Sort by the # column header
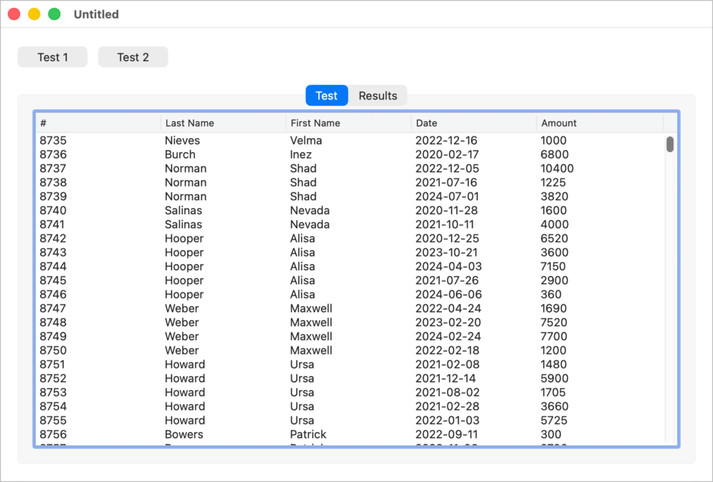 point(97,123)
